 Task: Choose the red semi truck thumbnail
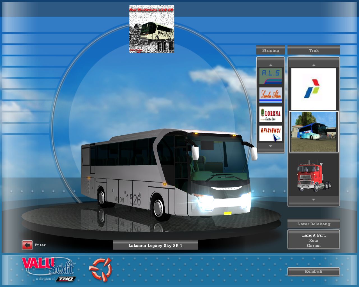pos(314,175)
